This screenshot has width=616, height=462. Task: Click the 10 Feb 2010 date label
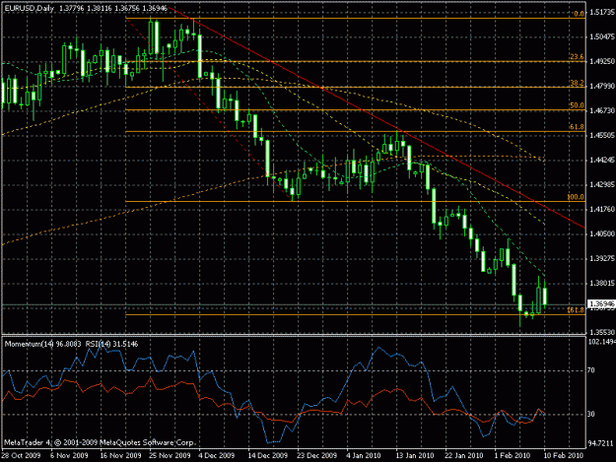[x=564, y=455]
